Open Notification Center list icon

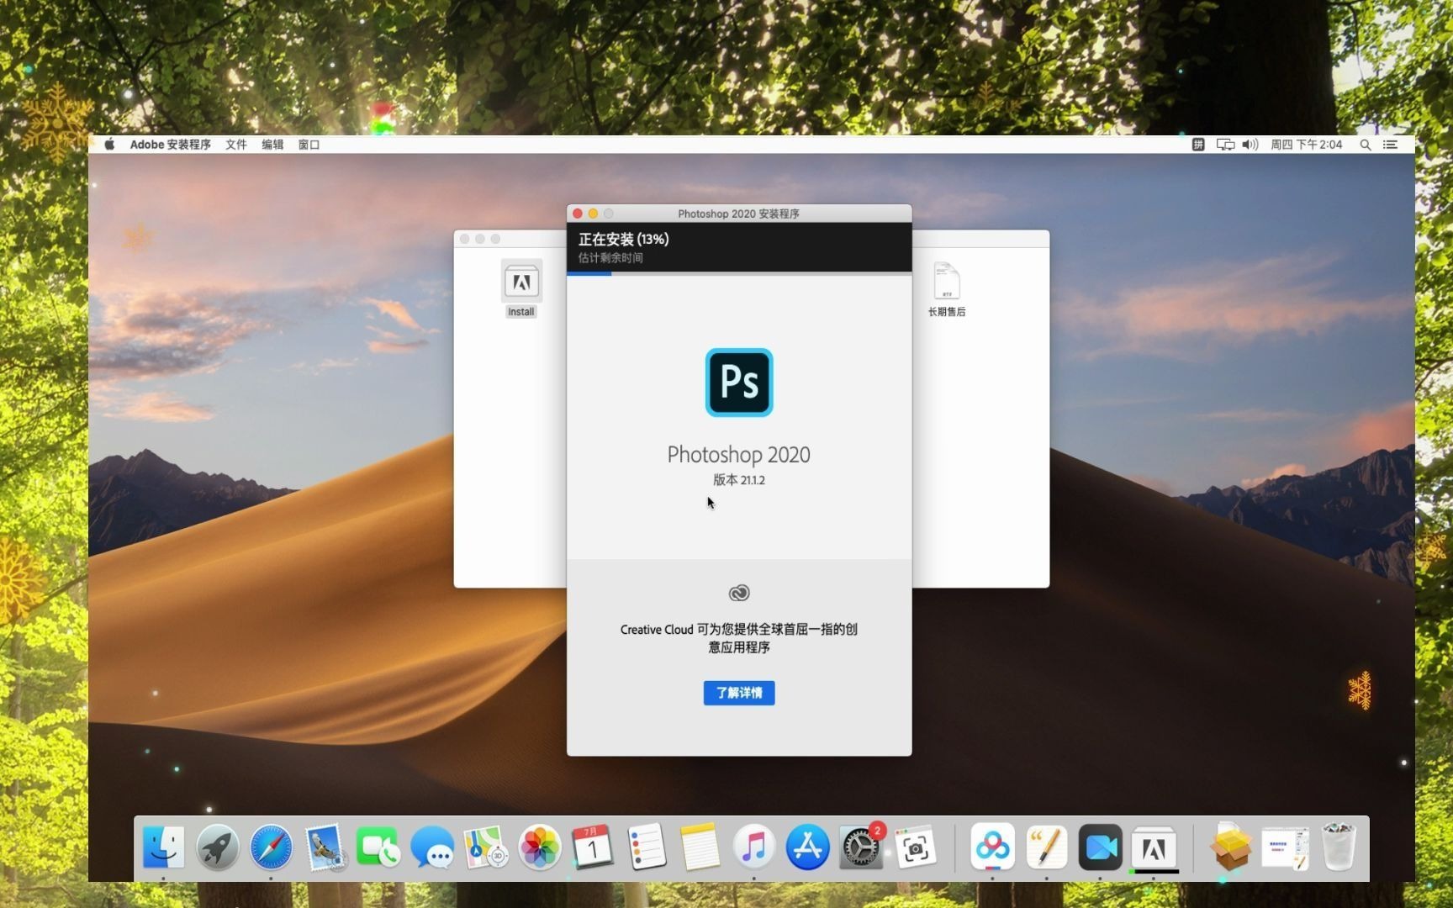point(1390,145)
